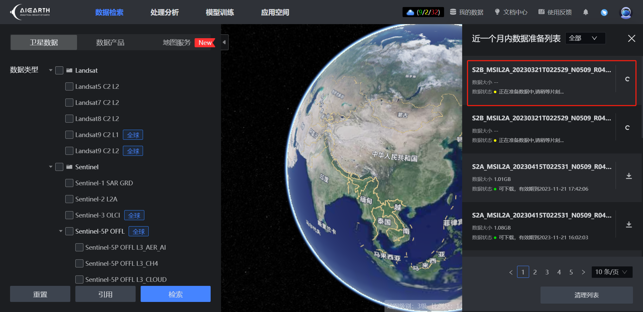Check Sentinel-3 OLCI
Viewport: 643px width, 312px height.
coord(69,215)
